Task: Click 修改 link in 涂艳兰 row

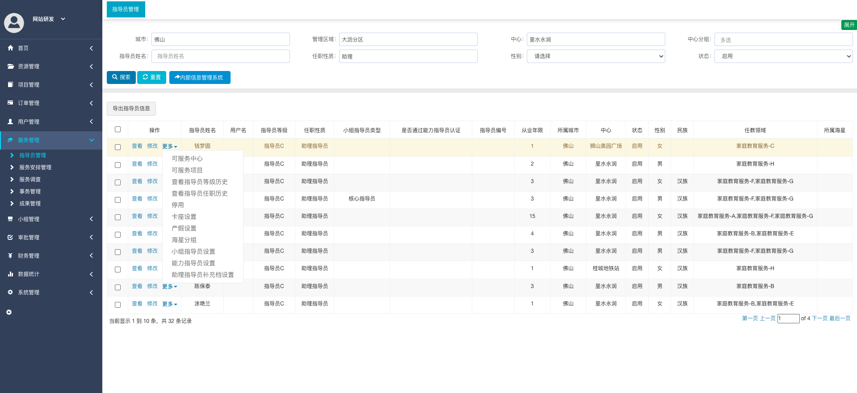Action: pyautogui.click(x=152, y=304)
